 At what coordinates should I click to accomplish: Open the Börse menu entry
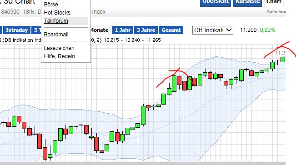tap(51, 4)
